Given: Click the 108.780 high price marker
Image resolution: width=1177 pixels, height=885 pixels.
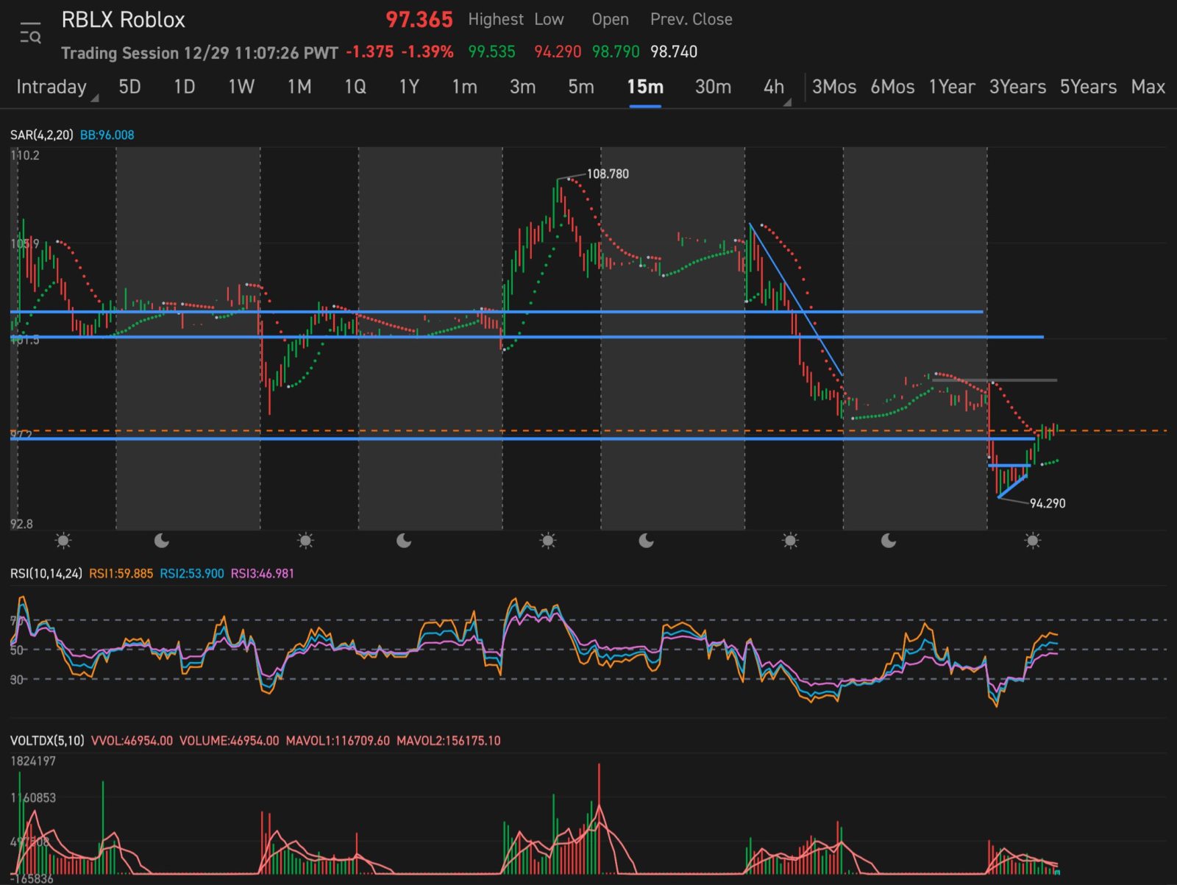Looking at the screenshot, I should click(x=608, y=174).
